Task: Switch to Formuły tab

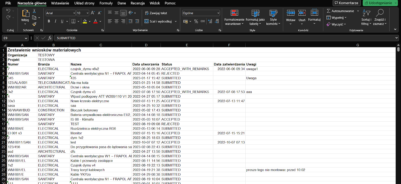Action: [x=106, y=3]
